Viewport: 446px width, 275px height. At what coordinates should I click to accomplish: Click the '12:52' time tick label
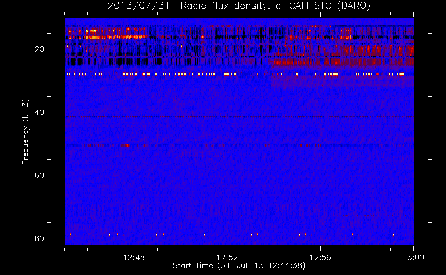point(227,258)
